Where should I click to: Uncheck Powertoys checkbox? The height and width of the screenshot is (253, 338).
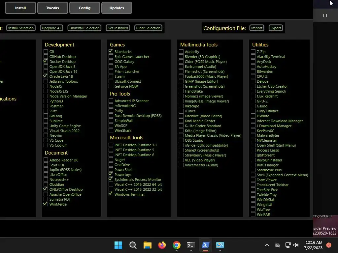[111, 175]
